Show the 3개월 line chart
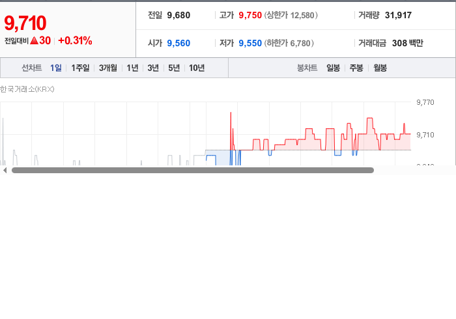456x319 pixels. coord(108,68)
